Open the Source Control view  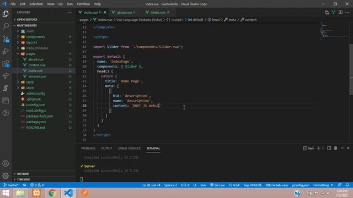(6, 39)
